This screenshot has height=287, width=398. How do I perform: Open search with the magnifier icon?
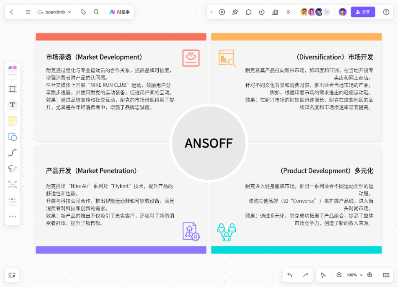(x=96, y=12)
